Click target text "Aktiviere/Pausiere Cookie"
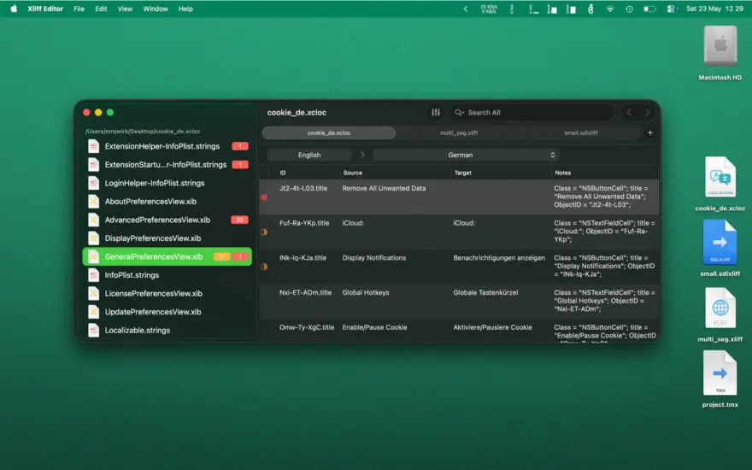This screenshot has width=752, height=470. tap(492, 327)
